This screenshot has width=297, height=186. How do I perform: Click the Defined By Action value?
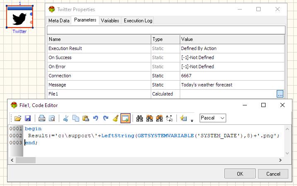(x=199, y=48)
